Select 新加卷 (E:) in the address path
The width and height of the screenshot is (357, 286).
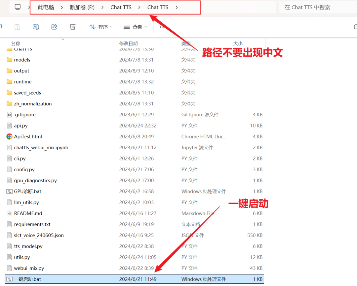pos(82,7)
